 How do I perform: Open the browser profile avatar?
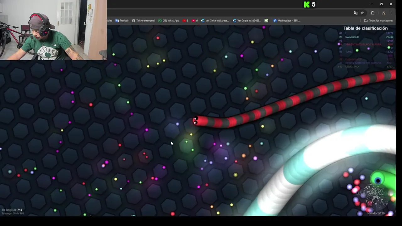(383, 13)
